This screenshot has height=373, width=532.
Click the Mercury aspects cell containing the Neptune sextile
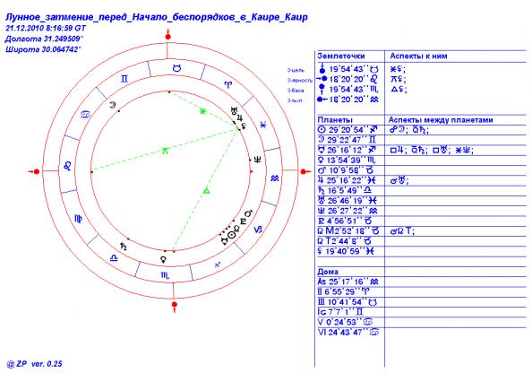pos(431,150)
